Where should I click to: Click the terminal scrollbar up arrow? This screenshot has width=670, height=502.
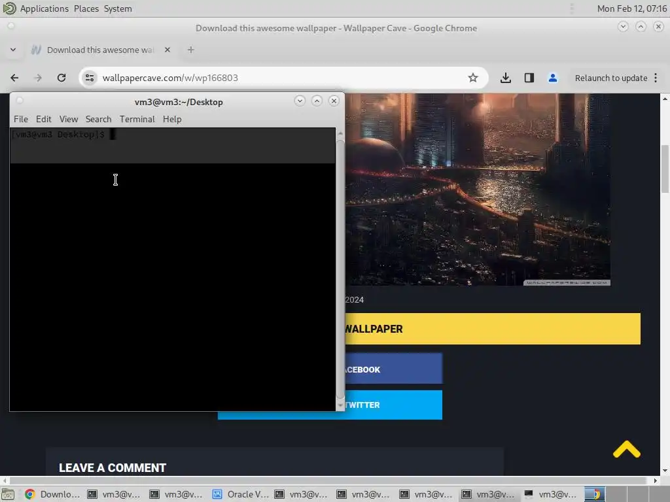point(340,133)
